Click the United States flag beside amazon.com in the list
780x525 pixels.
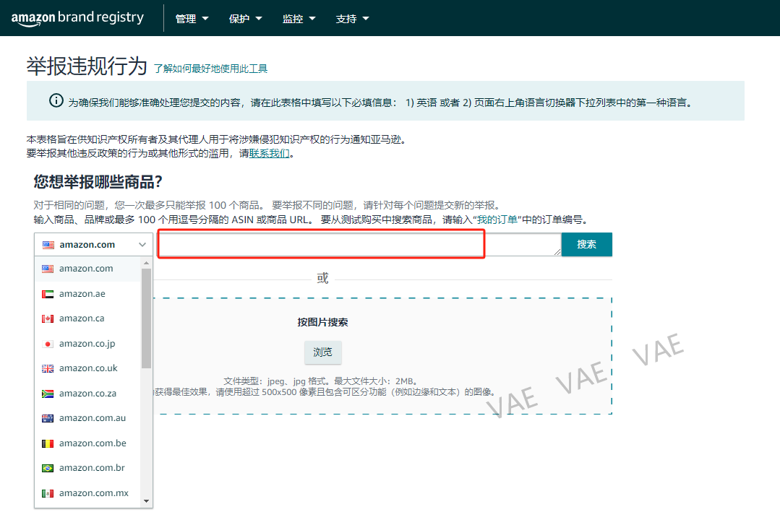click(x=48, y=269)
